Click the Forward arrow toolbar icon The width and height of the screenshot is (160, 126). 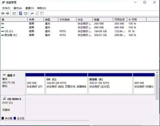click(7, 13)
